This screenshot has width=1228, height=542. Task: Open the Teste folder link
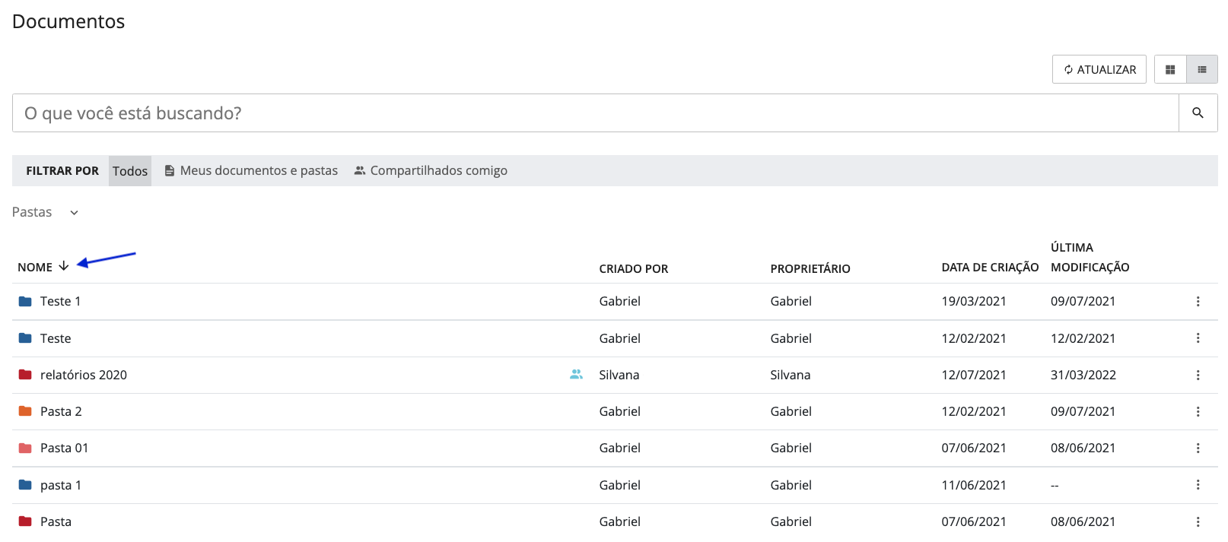tap(56, 339)
